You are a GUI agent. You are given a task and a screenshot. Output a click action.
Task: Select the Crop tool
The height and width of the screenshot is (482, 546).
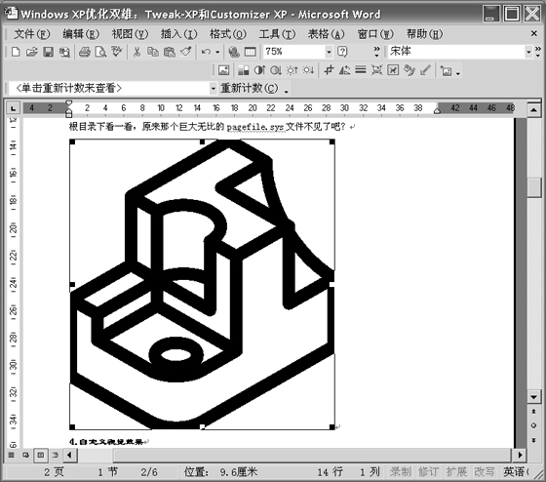click(x=329, y=70)
